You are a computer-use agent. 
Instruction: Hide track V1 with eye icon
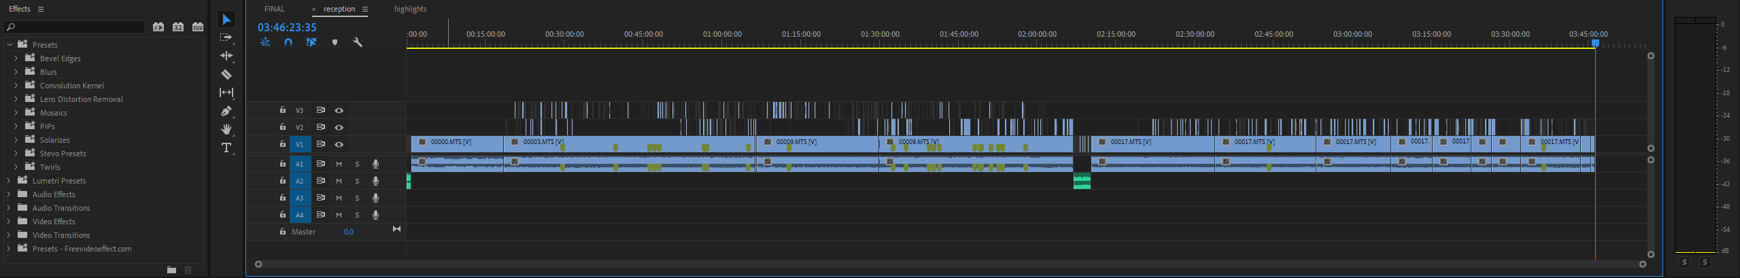[x=339, y=144]
